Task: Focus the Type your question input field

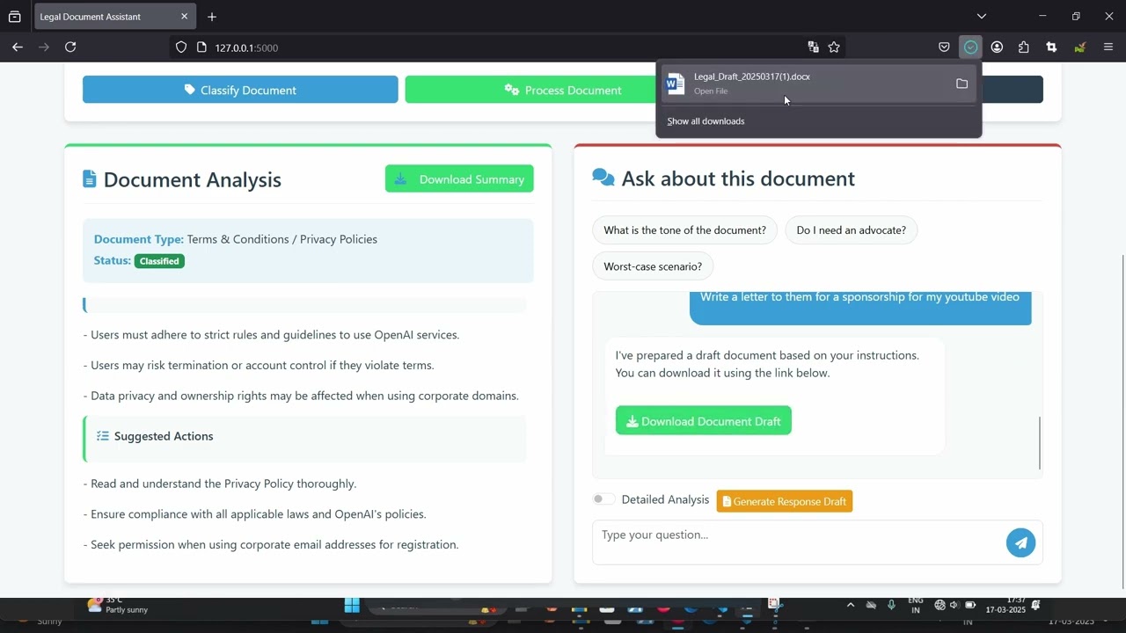Action: [799, 542]
